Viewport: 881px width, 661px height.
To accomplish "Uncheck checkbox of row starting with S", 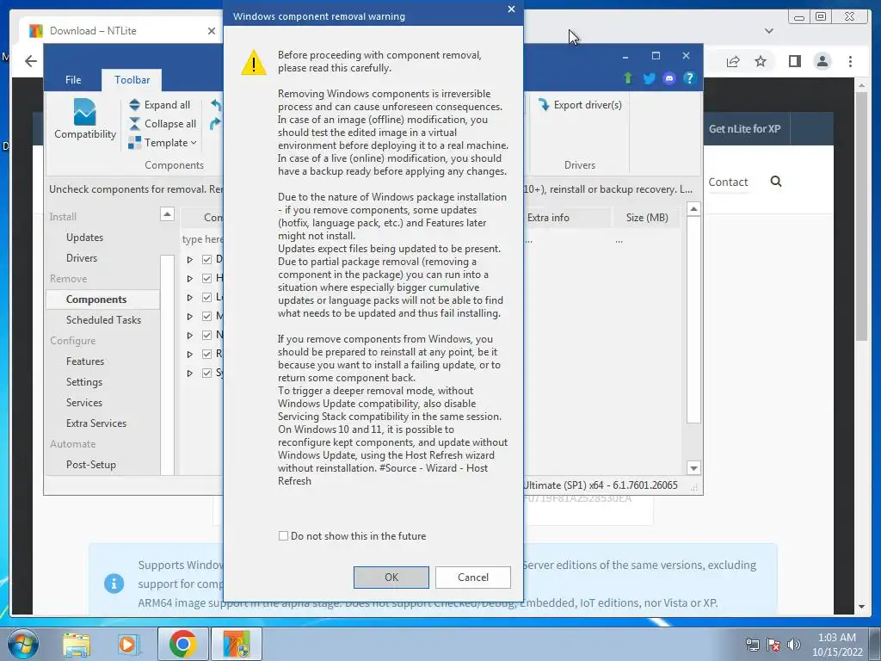I will click(x=206, y=373).
